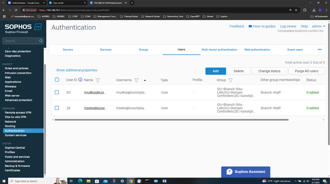
Task: Filter by Name column funnel icon
Action: pyautogui.click(x=98, y=80)
